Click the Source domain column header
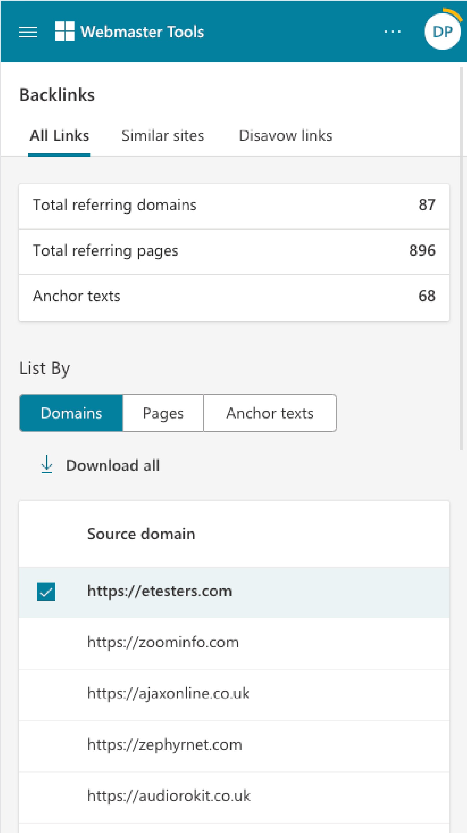 [x=141, y=534]
